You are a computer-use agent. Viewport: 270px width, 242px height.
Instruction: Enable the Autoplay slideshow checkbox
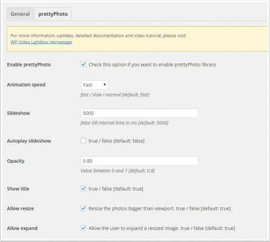pyautogui.click(x=83, y=140)
